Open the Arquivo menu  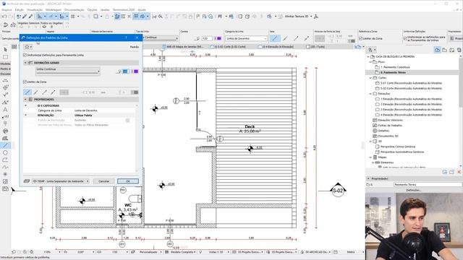point(7,9)
